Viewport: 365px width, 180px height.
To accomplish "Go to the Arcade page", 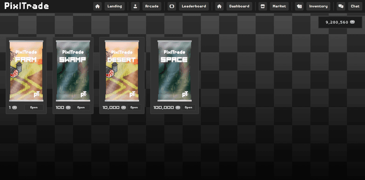I will click(x=152, y=6).
